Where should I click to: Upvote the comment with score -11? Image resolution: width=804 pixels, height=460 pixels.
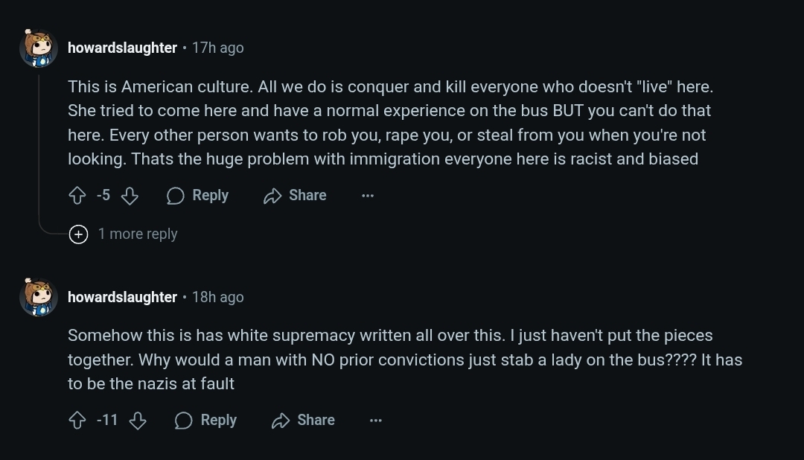coord(77,421)
